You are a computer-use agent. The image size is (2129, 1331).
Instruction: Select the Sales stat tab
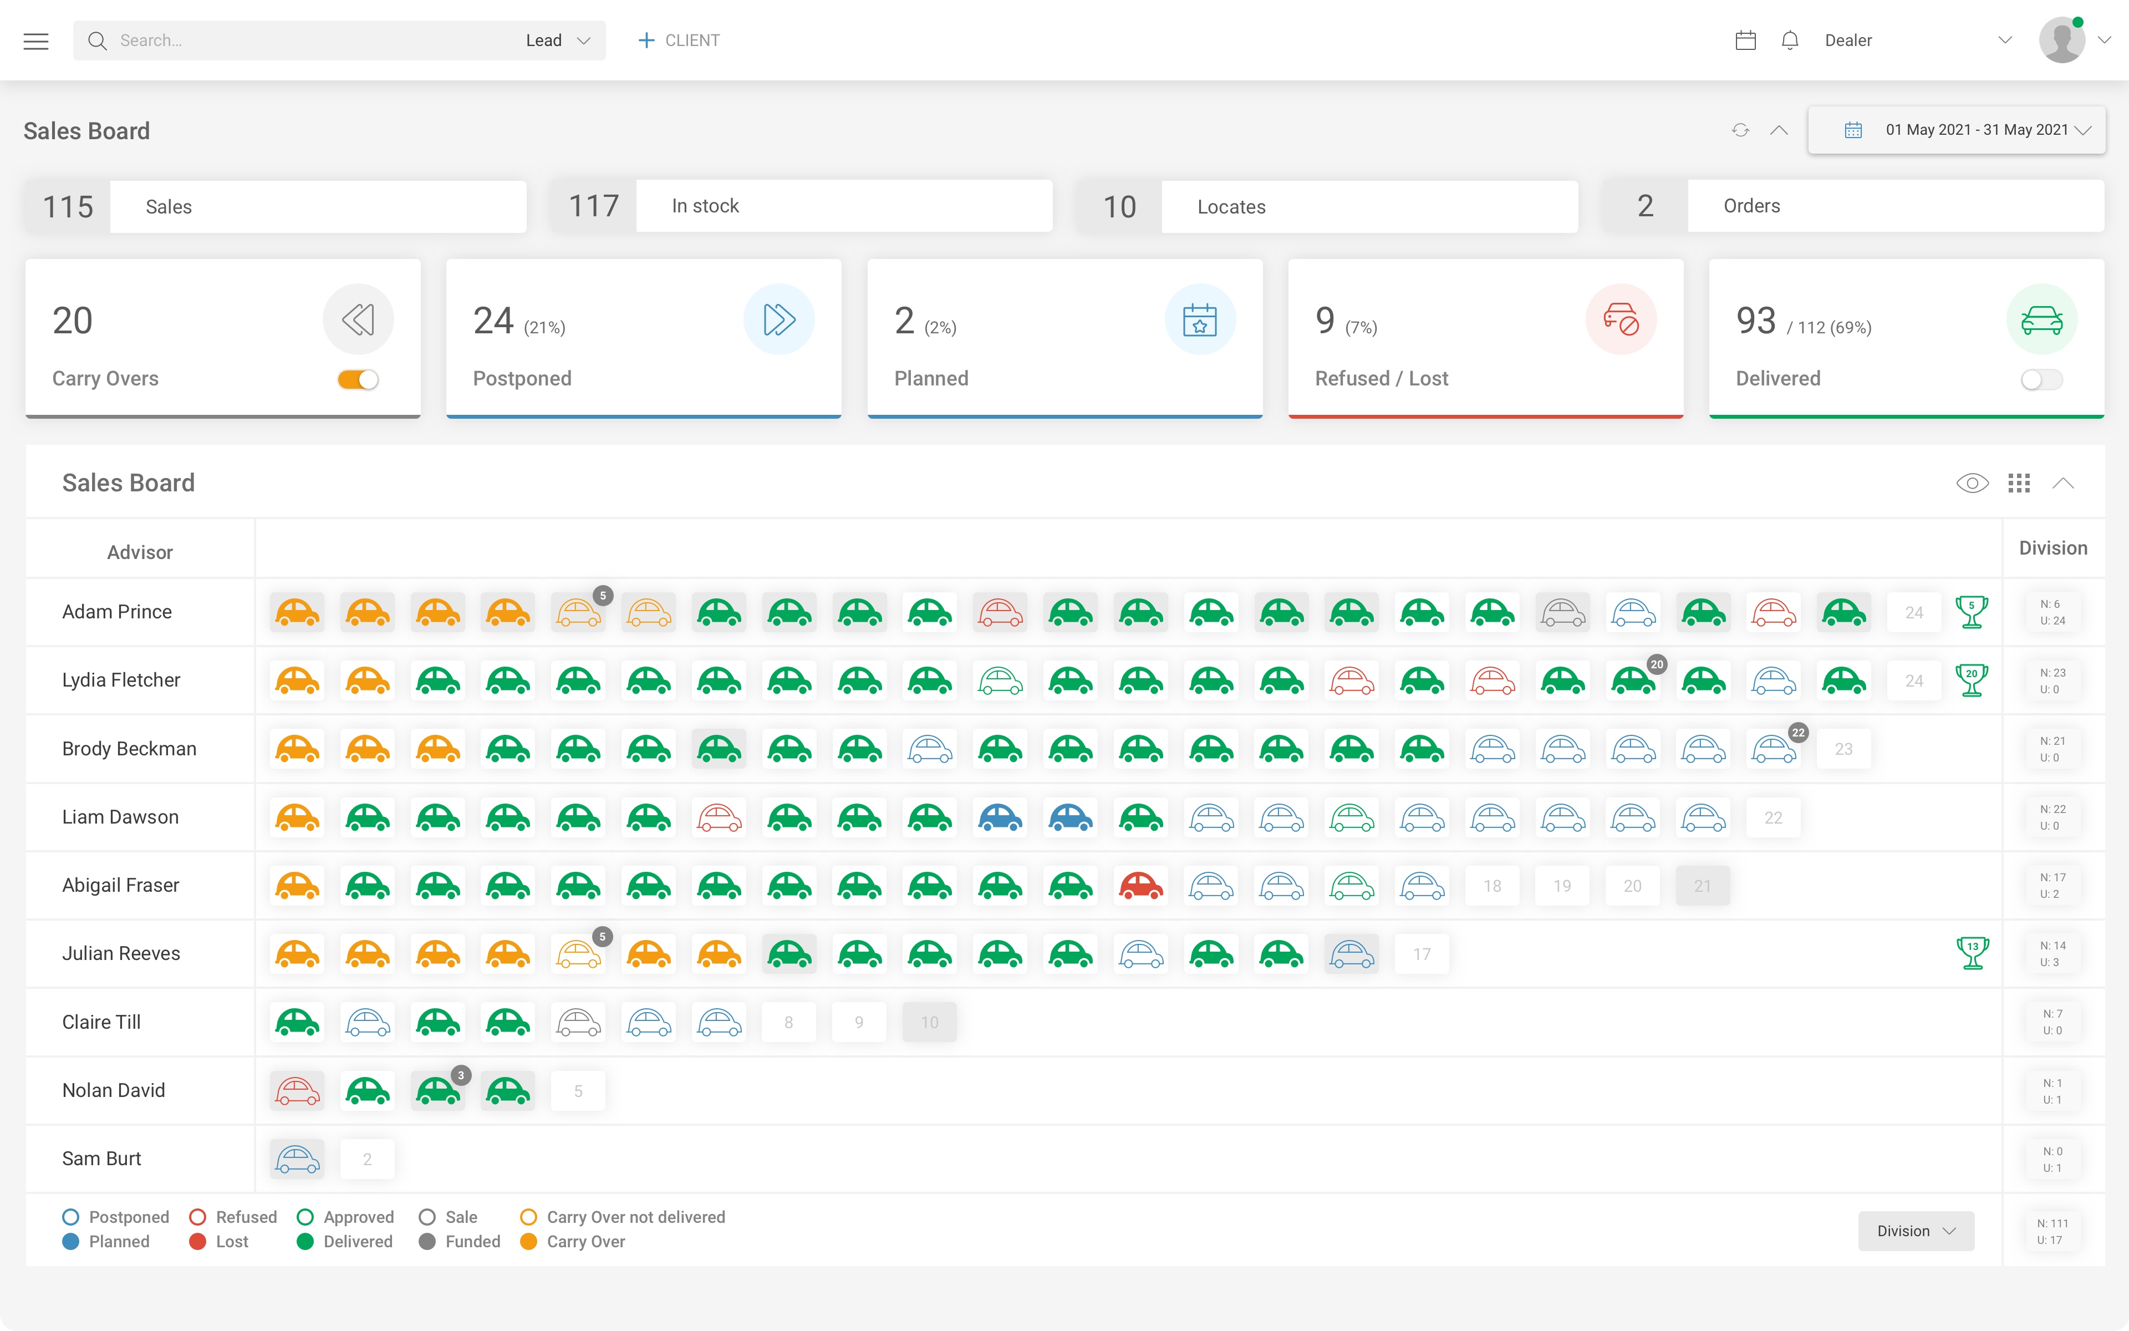276,207
